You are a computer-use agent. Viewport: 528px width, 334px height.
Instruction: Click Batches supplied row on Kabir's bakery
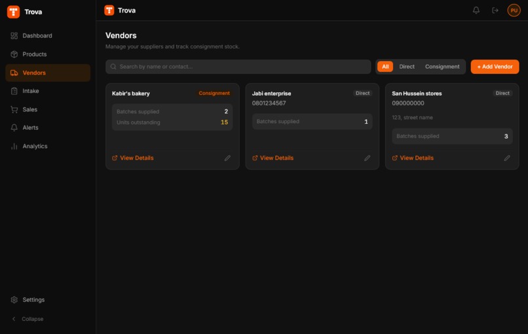point(172,111)
